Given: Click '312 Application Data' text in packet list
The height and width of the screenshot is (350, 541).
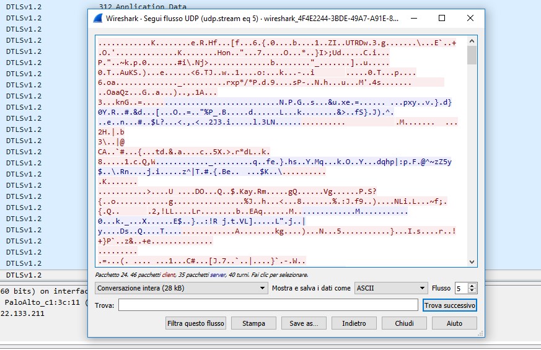Looking at the screenshot, I should pos(143,7).
